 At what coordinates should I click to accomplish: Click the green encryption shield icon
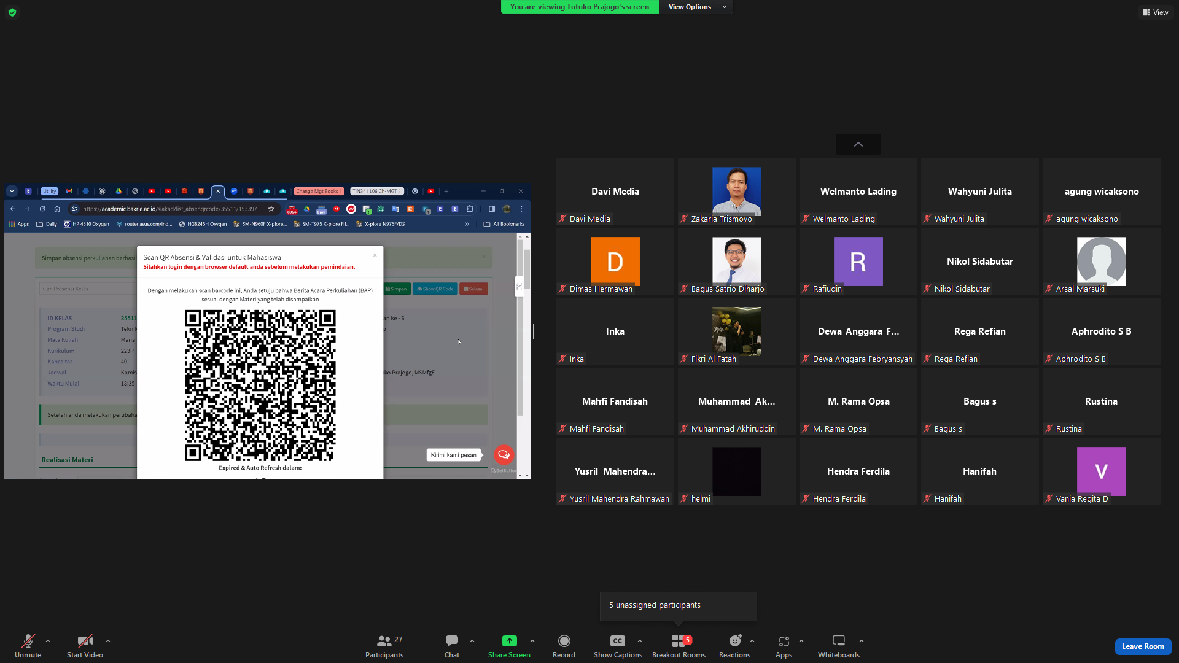click(12, 12)
